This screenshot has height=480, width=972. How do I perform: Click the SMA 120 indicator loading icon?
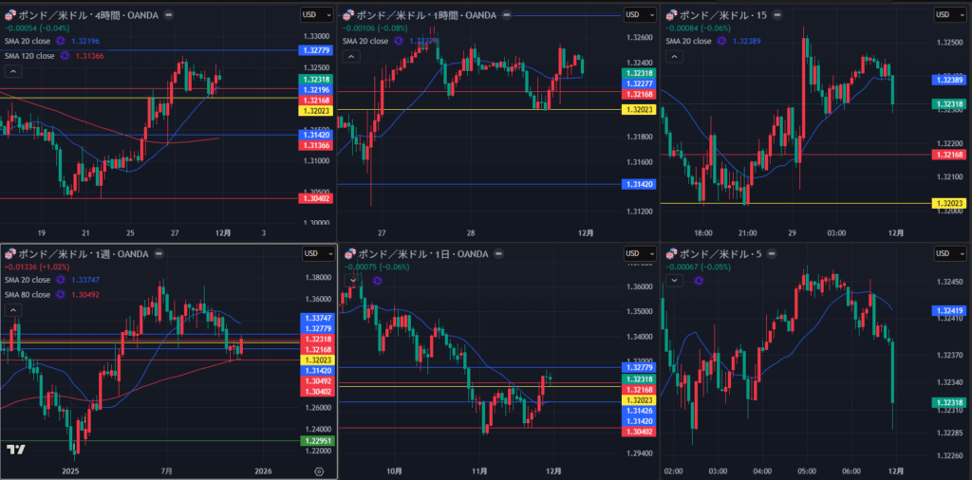point(65,56)
